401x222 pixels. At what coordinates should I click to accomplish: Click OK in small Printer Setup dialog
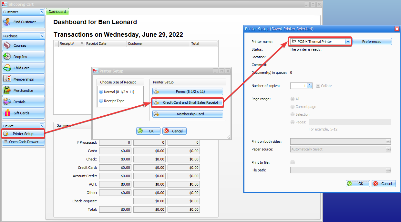(x=148, y=131)
